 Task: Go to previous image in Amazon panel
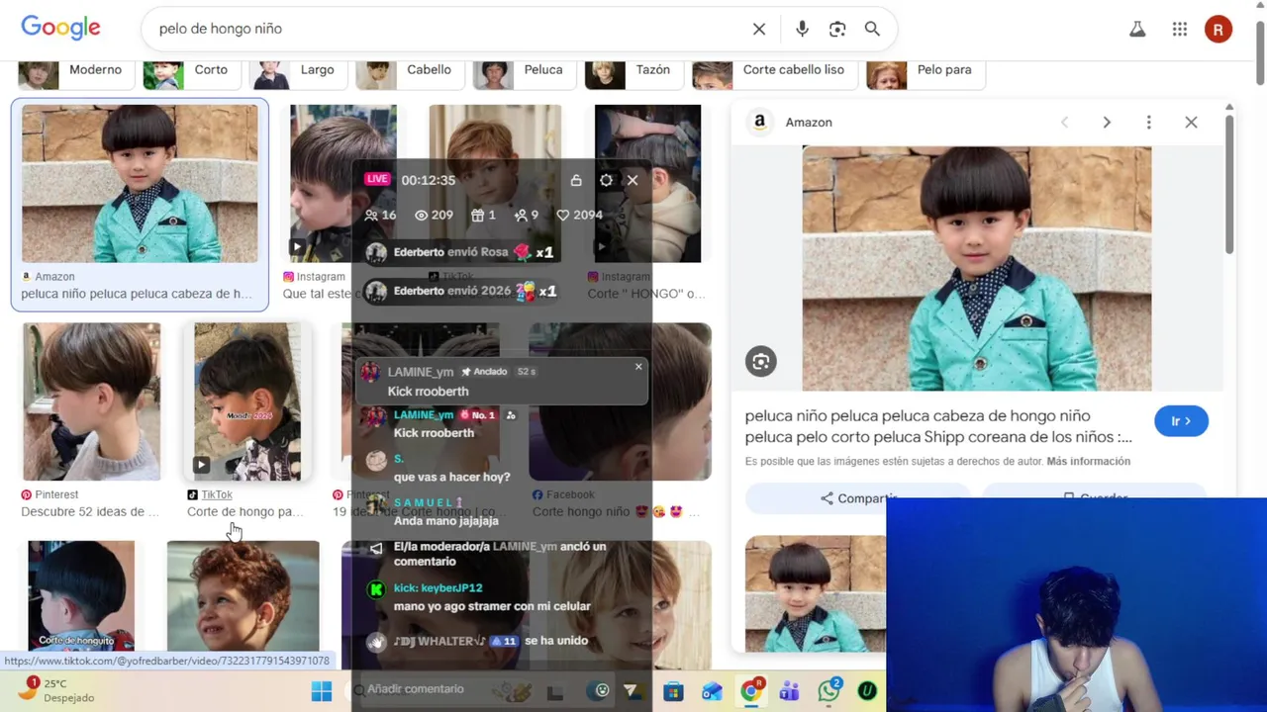click(1064, 123)
